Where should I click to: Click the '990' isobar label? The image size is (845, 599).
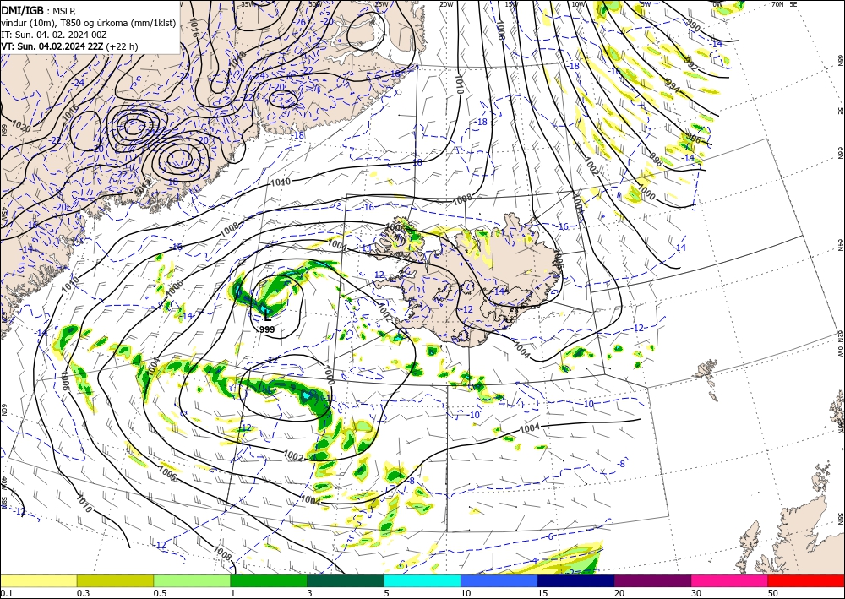pyautogui.click(x=694, y=25)
